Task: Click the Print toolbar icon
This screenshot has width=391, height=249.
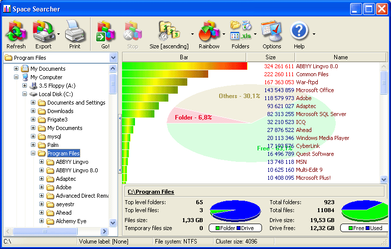Action: pyautogui.click(x=75, y=31)
